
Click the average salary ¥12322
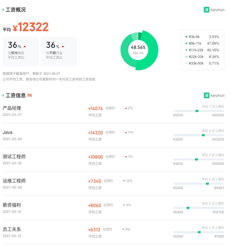(31, 27)
